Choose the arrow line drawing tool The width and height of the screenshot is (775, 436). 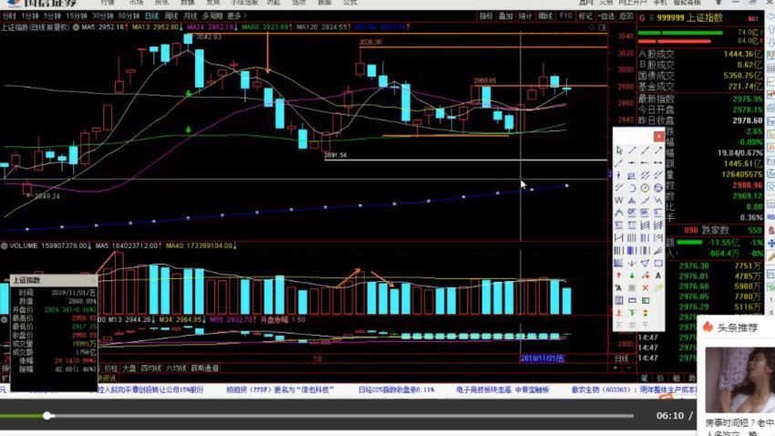click(x=658, y=151)
